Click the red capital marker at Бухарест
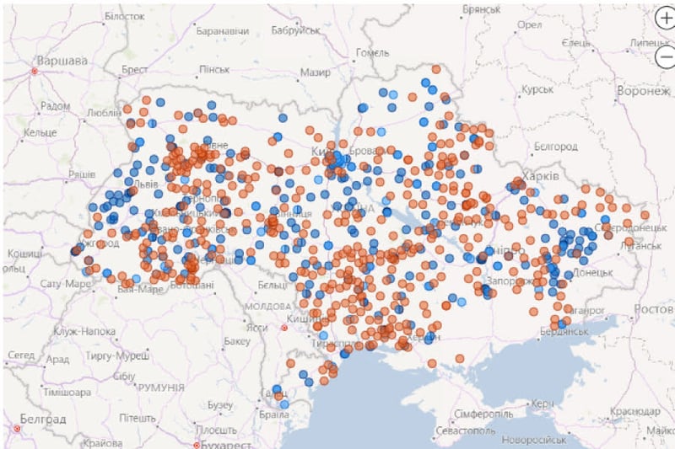Viewport: 675px width, 449px height. tap(197, 444)
